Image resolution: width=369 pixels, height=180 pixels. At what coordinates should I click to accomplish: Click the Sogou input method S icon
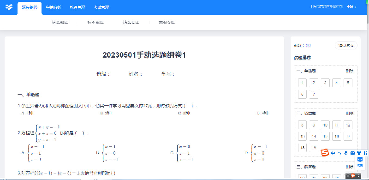click(325, 153)
